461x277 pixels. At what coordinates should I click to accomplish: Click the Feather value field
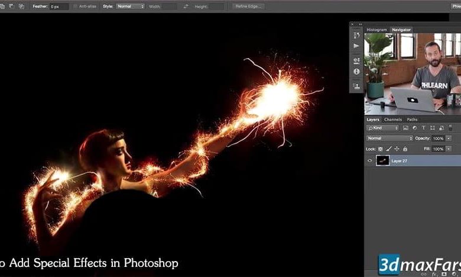click(59, 7)
